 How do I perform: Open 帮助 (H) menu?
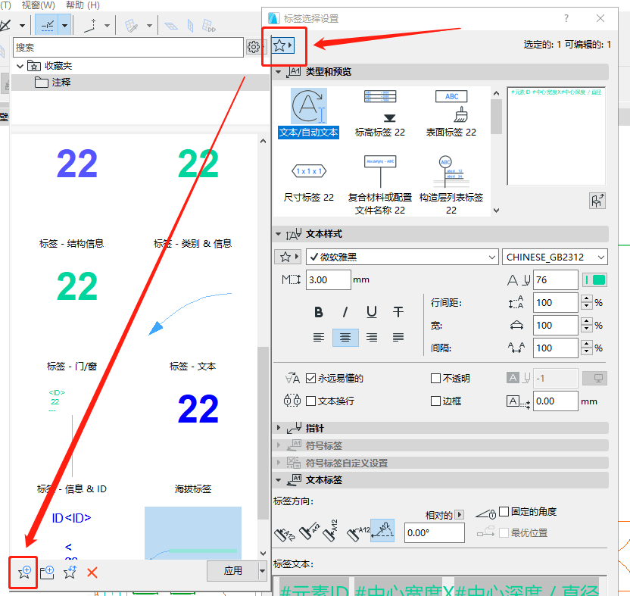coord(83,5)
